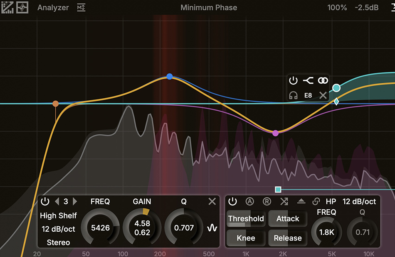Click the split band icon in popup

tap(308, 81)
